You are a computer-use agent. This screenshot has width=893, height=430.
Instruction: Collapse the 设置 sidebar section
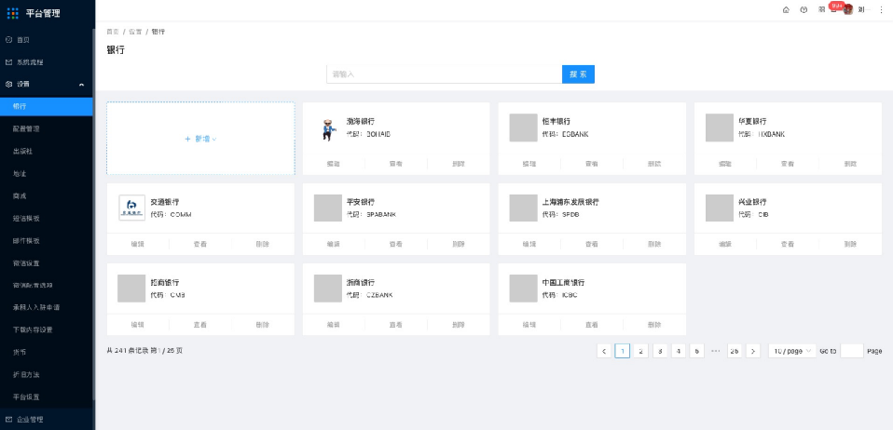click(46, 84)
